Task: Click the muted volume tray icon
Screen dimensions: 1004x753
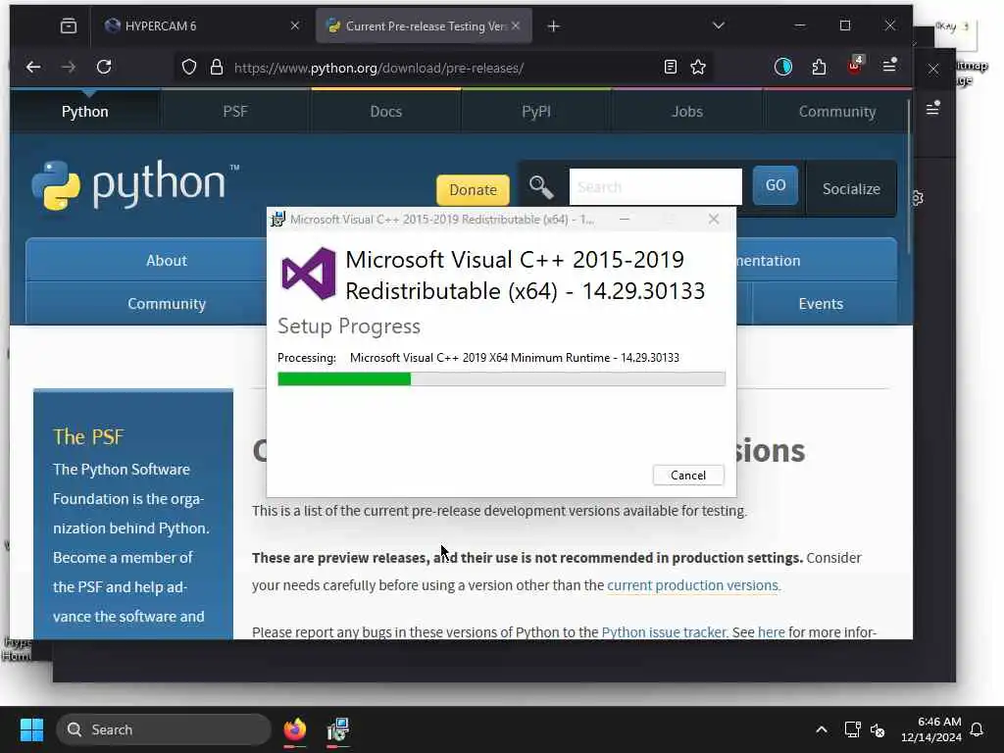Action: click(878, 729)
